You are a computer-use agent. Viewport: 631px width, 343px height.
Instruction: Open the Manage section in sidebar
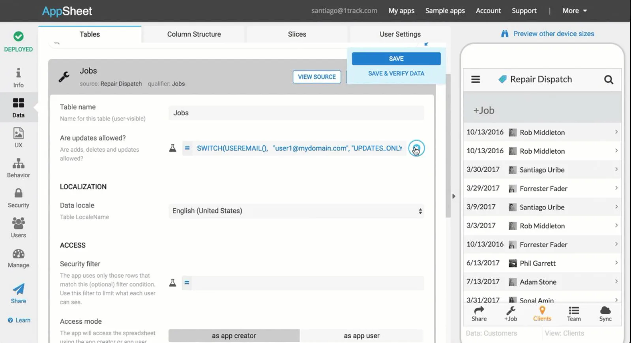18,258
